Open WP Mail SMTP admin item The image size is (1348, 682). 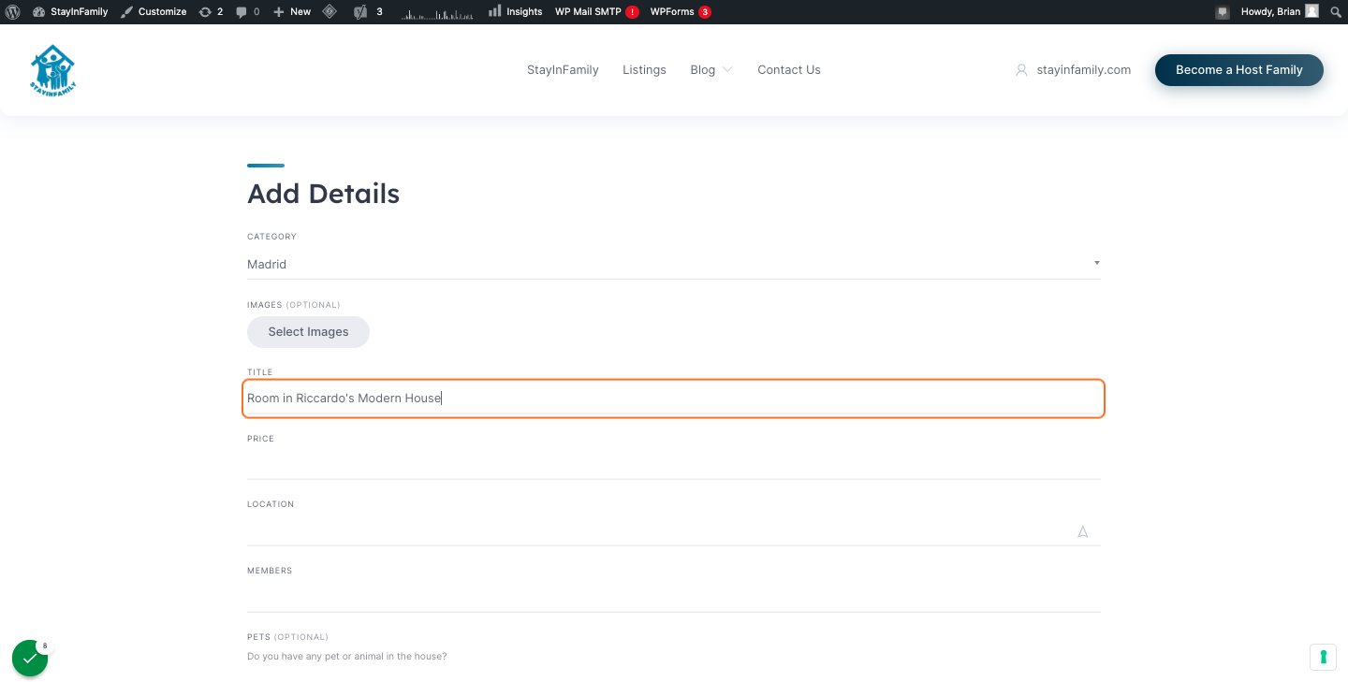pos(597,11)
